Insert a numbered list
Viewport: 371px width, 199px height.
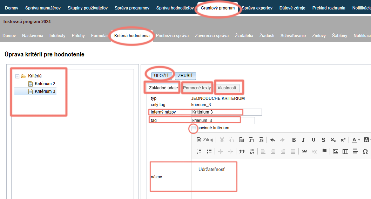199,151
